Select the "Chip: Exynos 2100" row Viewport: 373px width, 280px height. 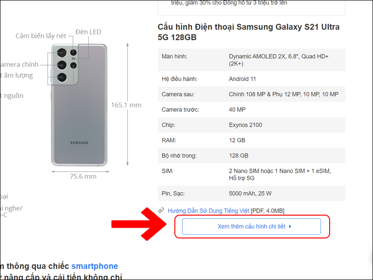coord(251,125)
